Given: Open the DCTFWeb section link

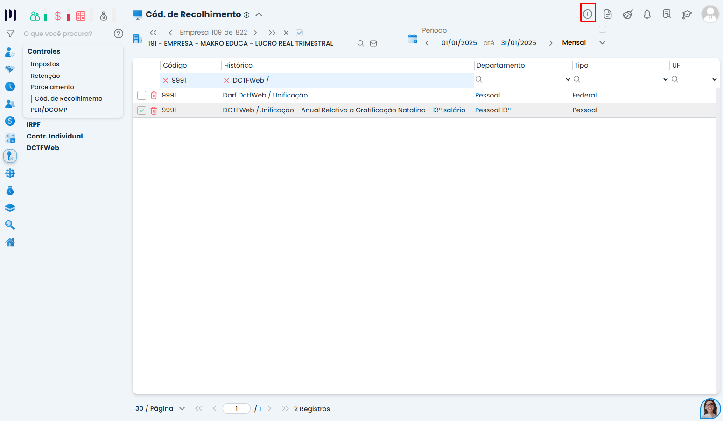Looking at the screenshot, I should [x=43, y=148].
